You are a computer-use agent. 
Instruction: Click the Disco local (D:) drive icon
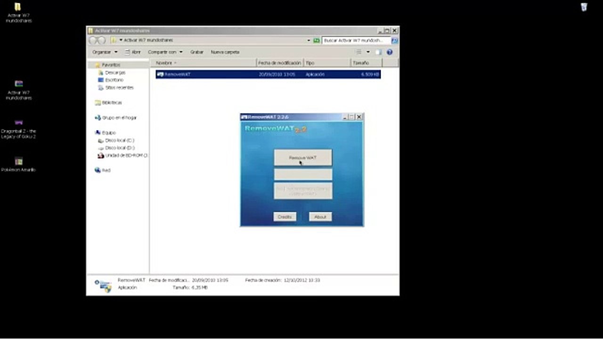tap(101, 148)
